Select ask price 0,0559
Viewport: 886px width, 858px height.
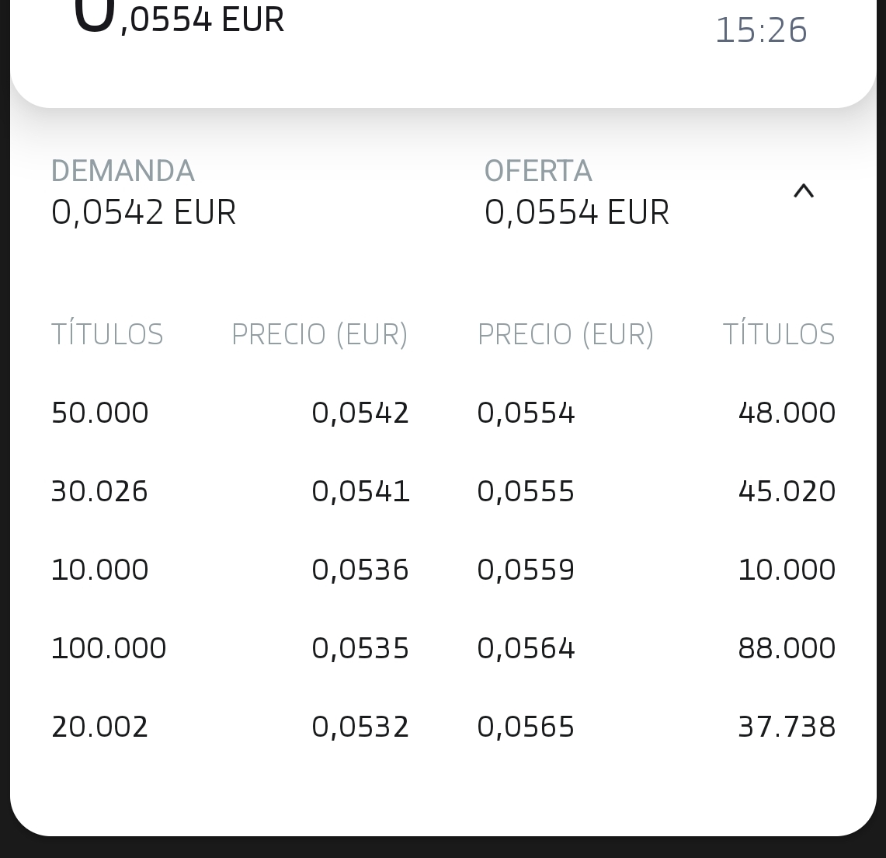click(x=526, y=570)
